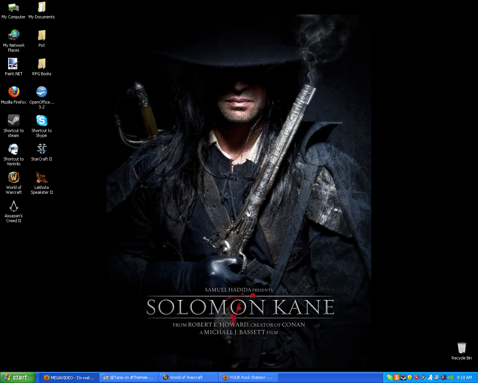Open the volume control tray icon

(443, 377)
